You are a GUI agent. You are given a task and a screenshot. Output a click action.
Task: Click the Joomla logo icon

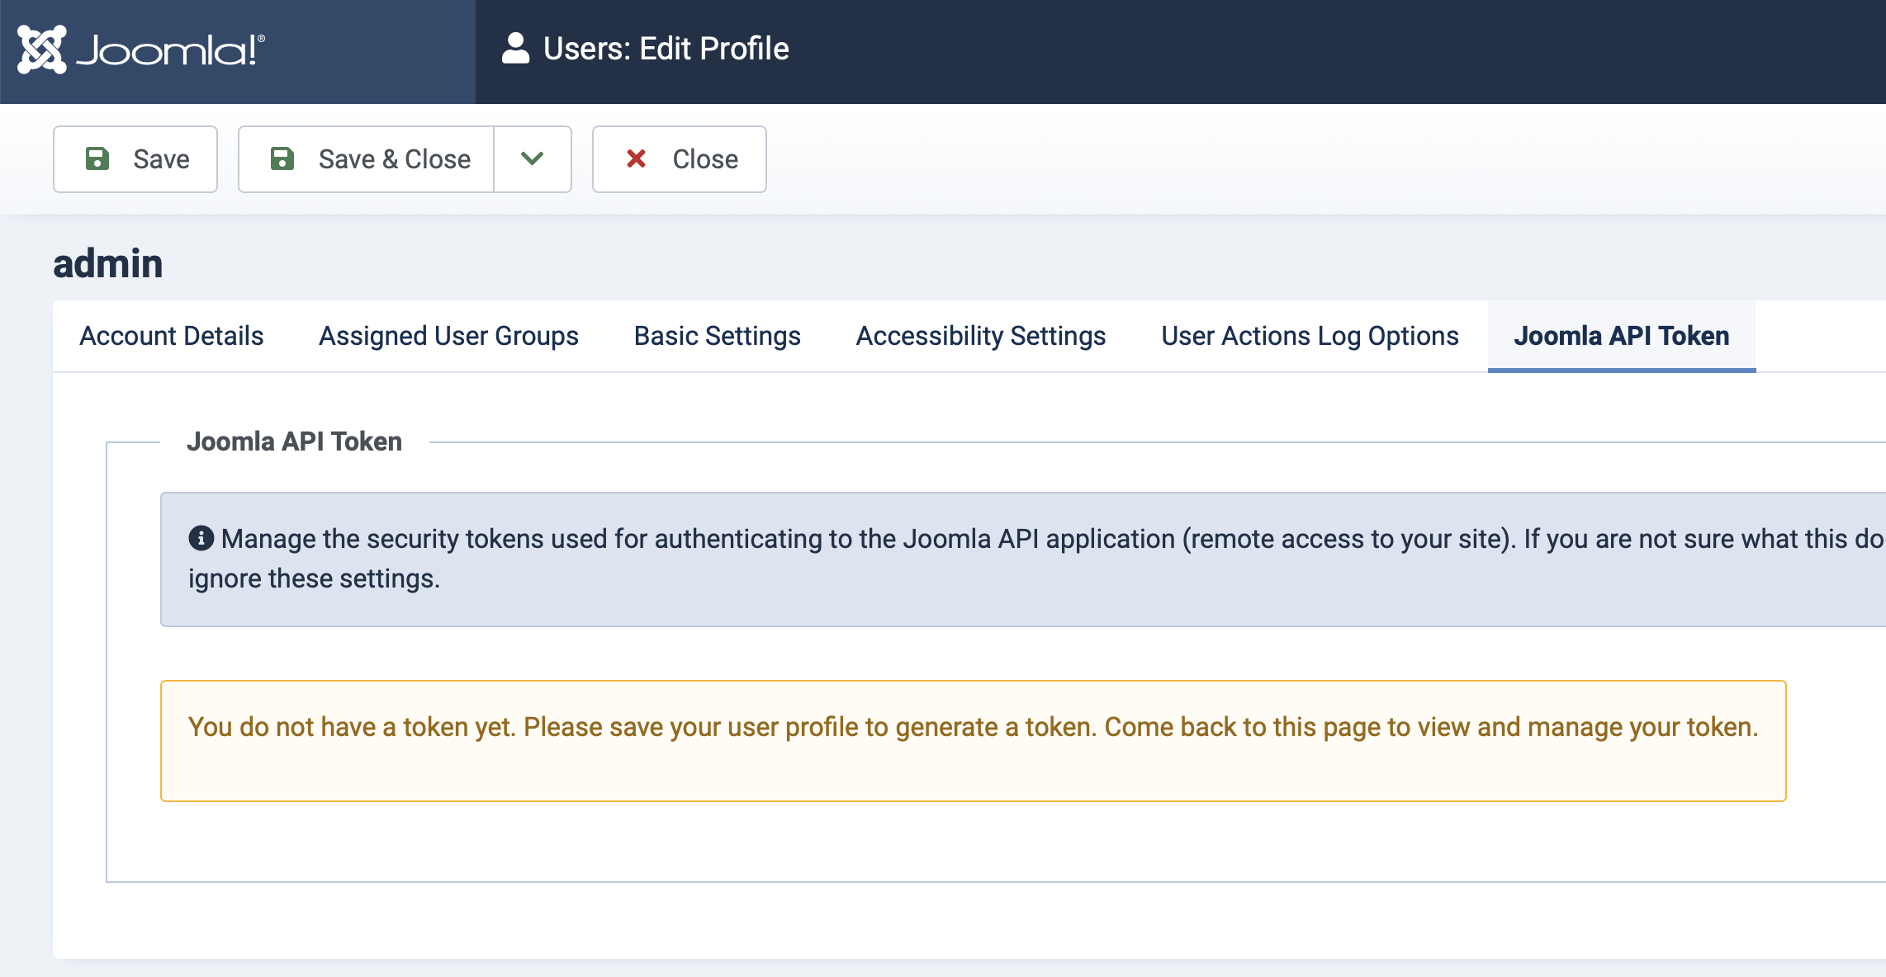[x=41, y=50]
